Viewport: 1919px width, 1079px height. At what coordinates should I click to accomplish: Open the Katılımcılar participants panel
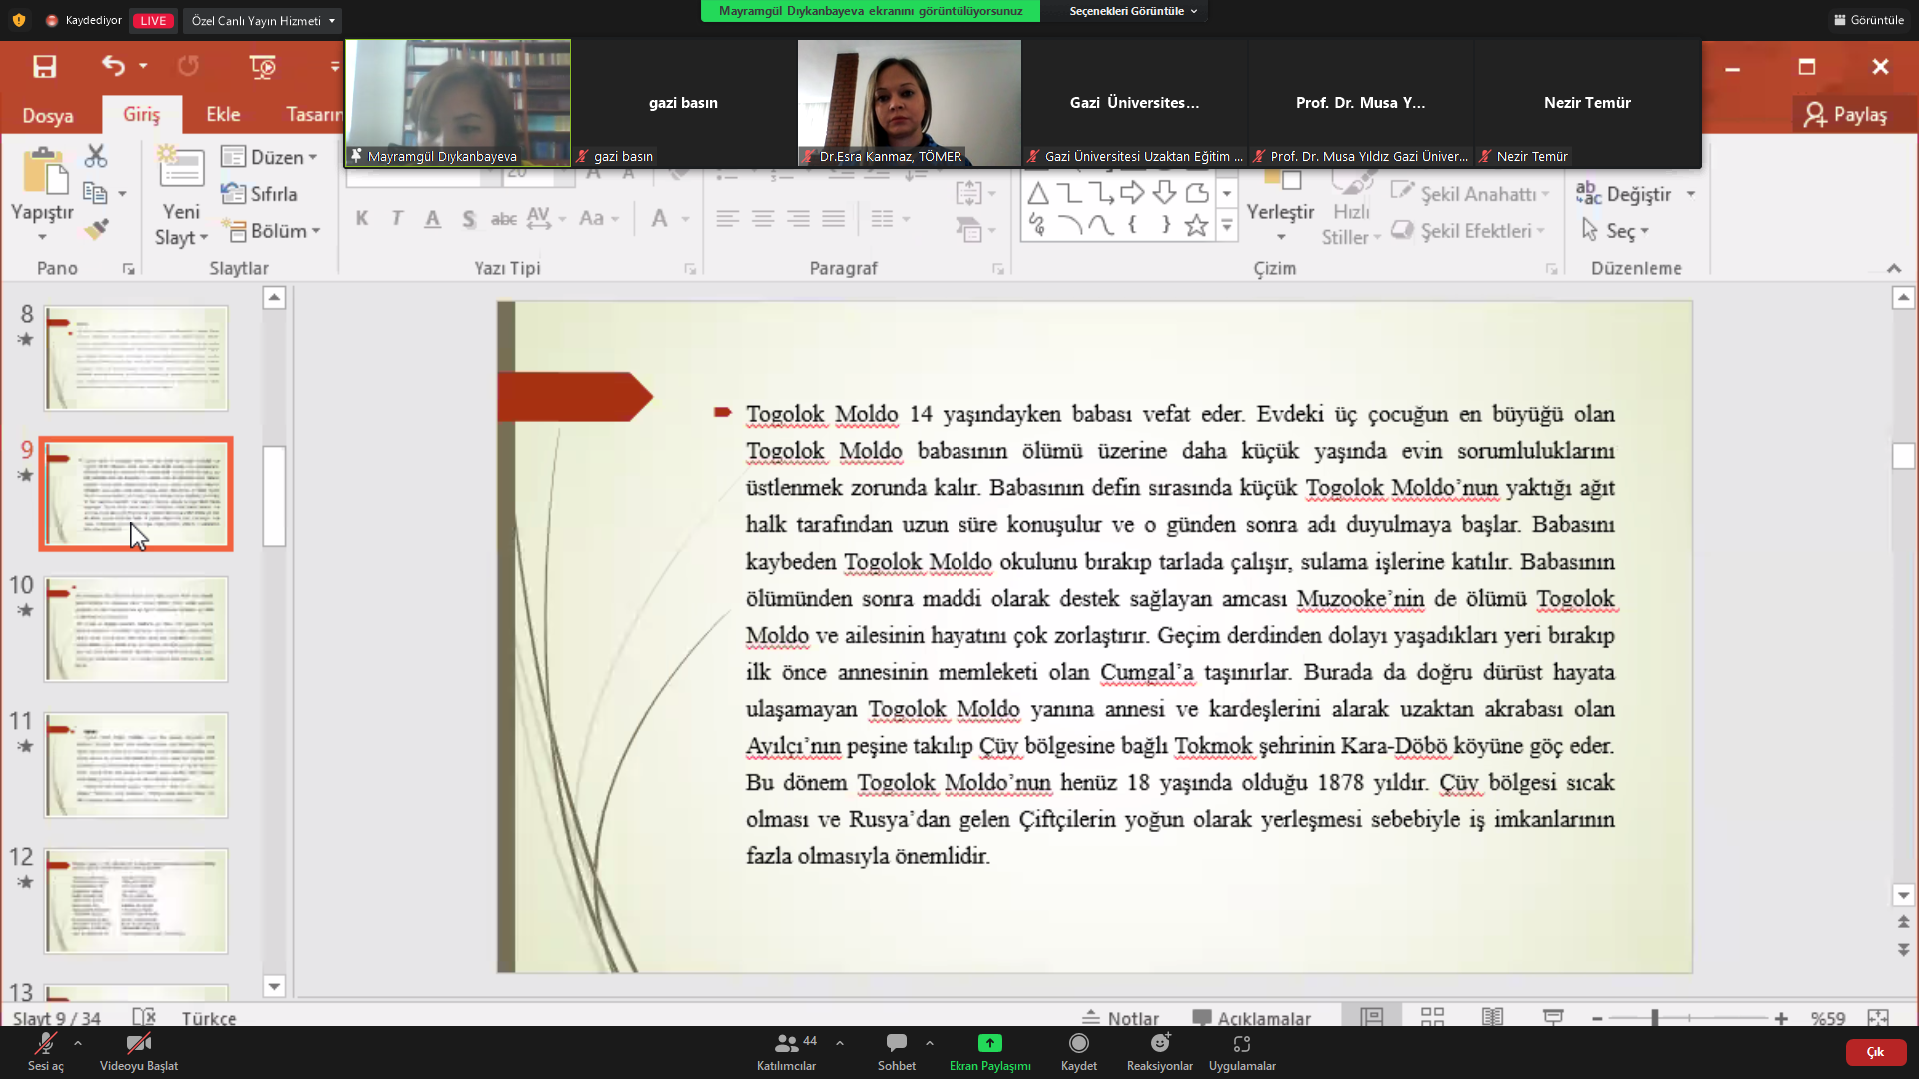787,1052
